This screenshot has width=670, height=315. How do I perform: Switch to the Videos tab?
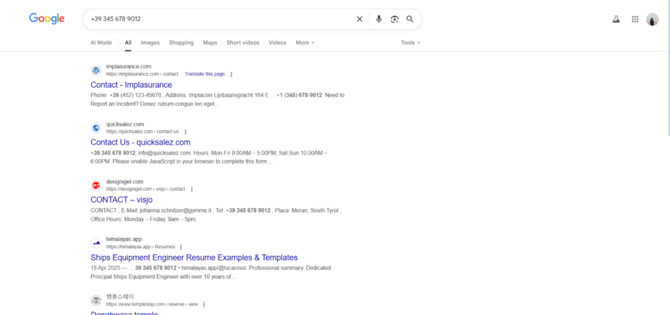277,43
